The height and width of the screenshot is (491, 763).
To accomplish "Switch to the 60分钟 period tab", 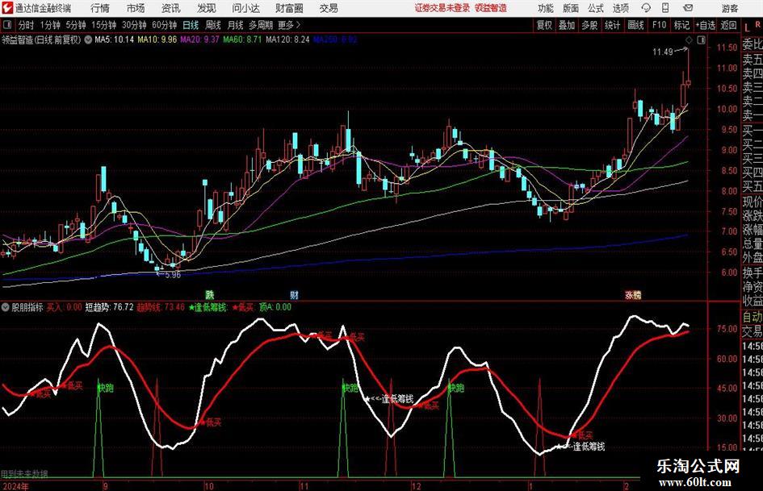I will tap(165, 25).
